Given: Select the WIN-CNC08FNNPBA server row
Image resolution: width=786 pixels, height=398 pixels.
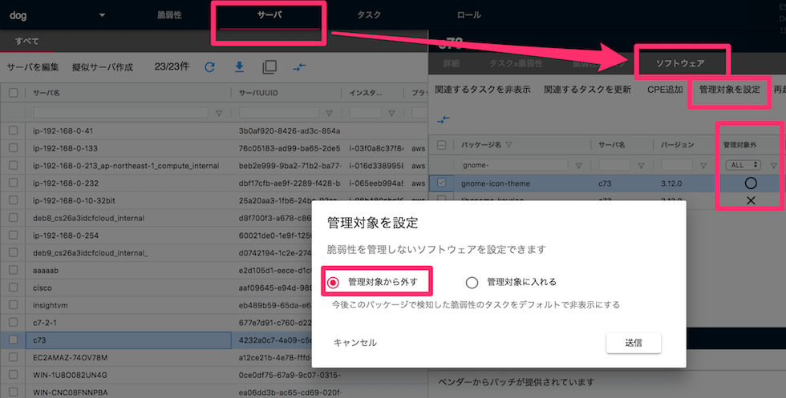Looking at the screenshot, I should click(x=215, y=392).
